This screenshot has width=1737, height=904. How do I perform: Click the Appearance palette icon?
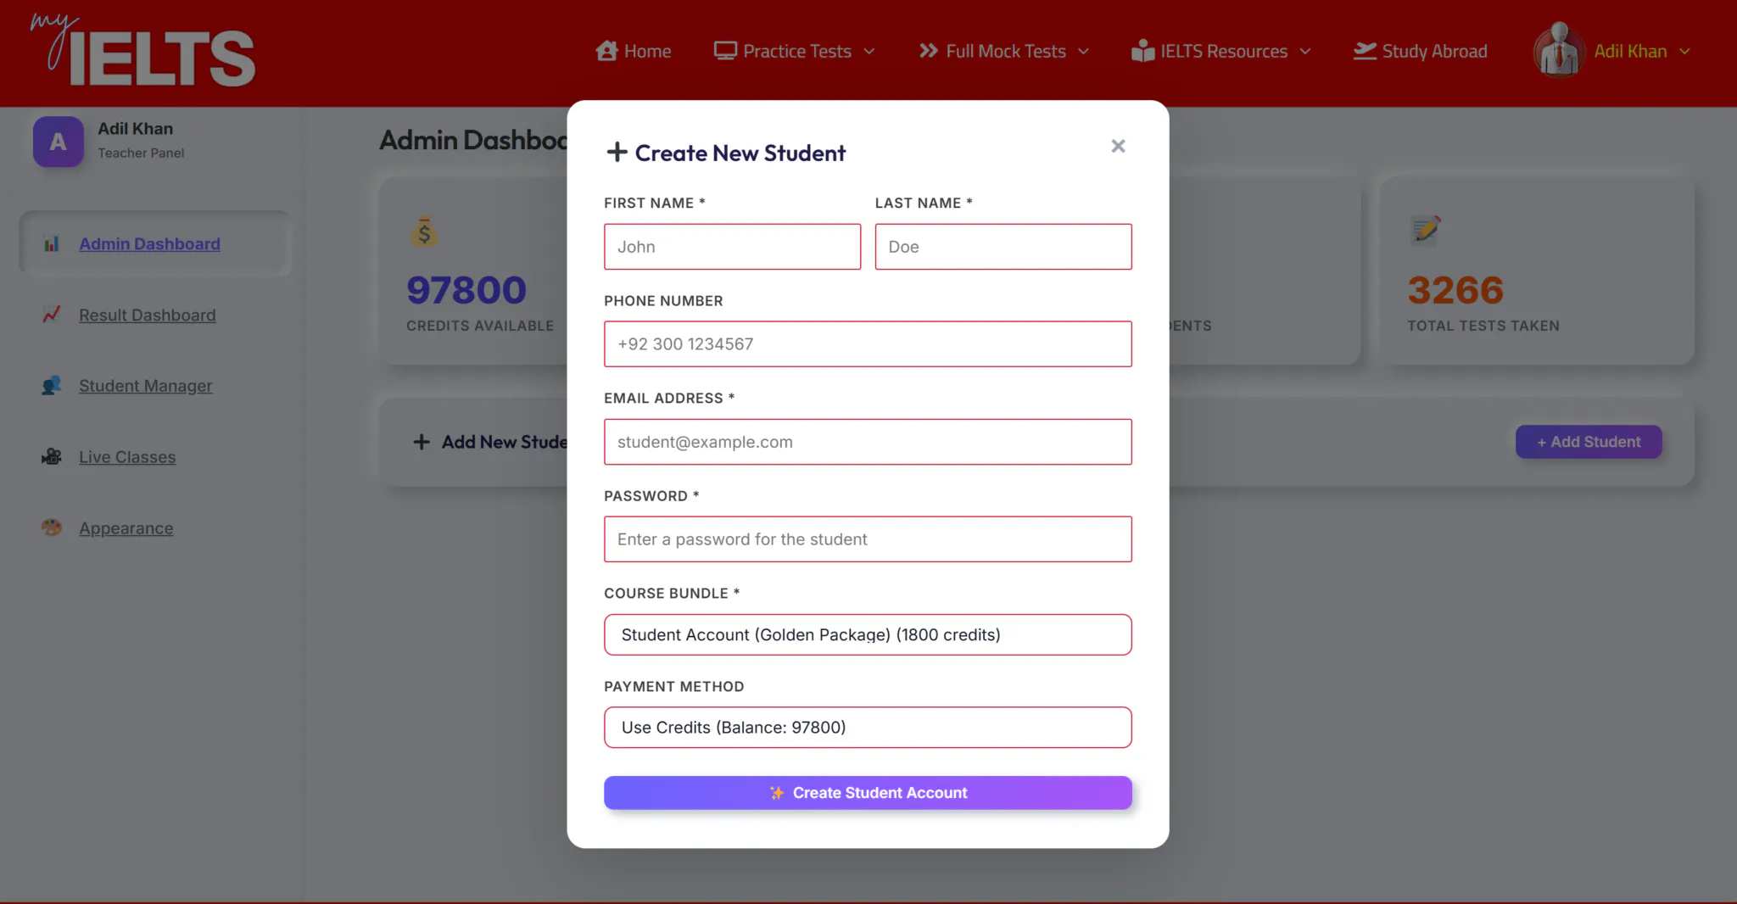pos(52,527)
